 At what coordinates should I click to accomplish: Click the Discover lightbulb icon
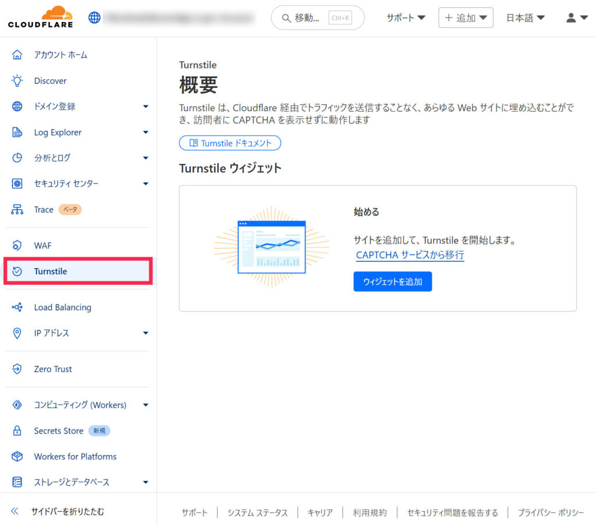tap(17, 81)
